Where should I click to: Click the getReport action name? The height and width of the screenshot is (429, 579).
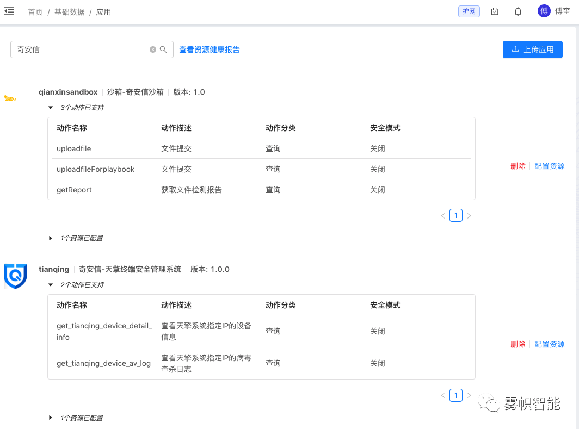pos(74,190)
